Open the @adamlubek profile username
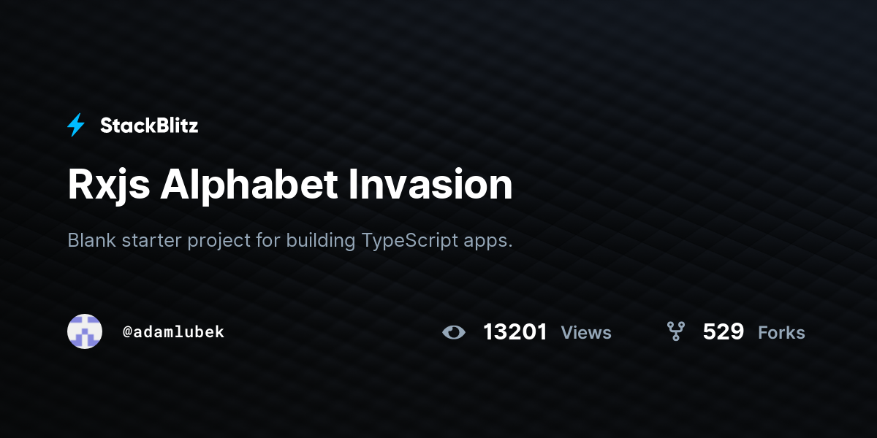The image size is (877, 438). coord(174,332)
